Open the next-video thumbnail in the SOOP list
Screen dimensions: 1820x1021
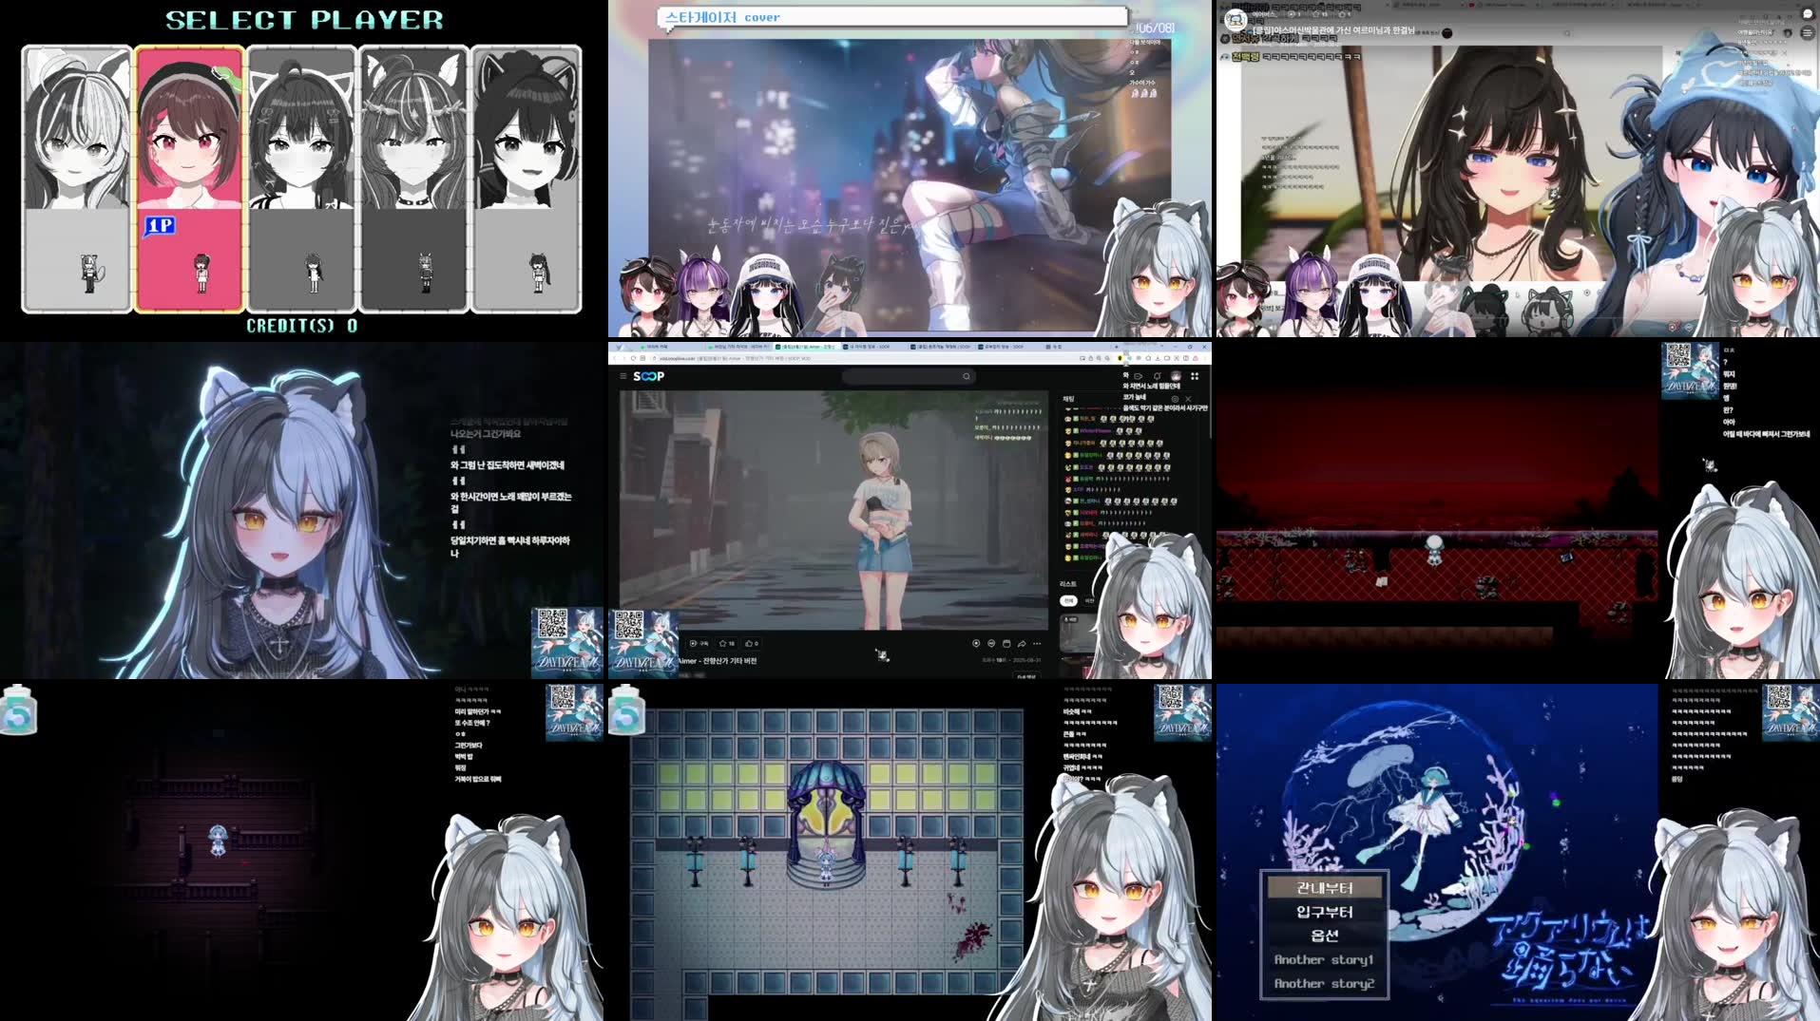pyautogui.click(x=1079, y=634)
